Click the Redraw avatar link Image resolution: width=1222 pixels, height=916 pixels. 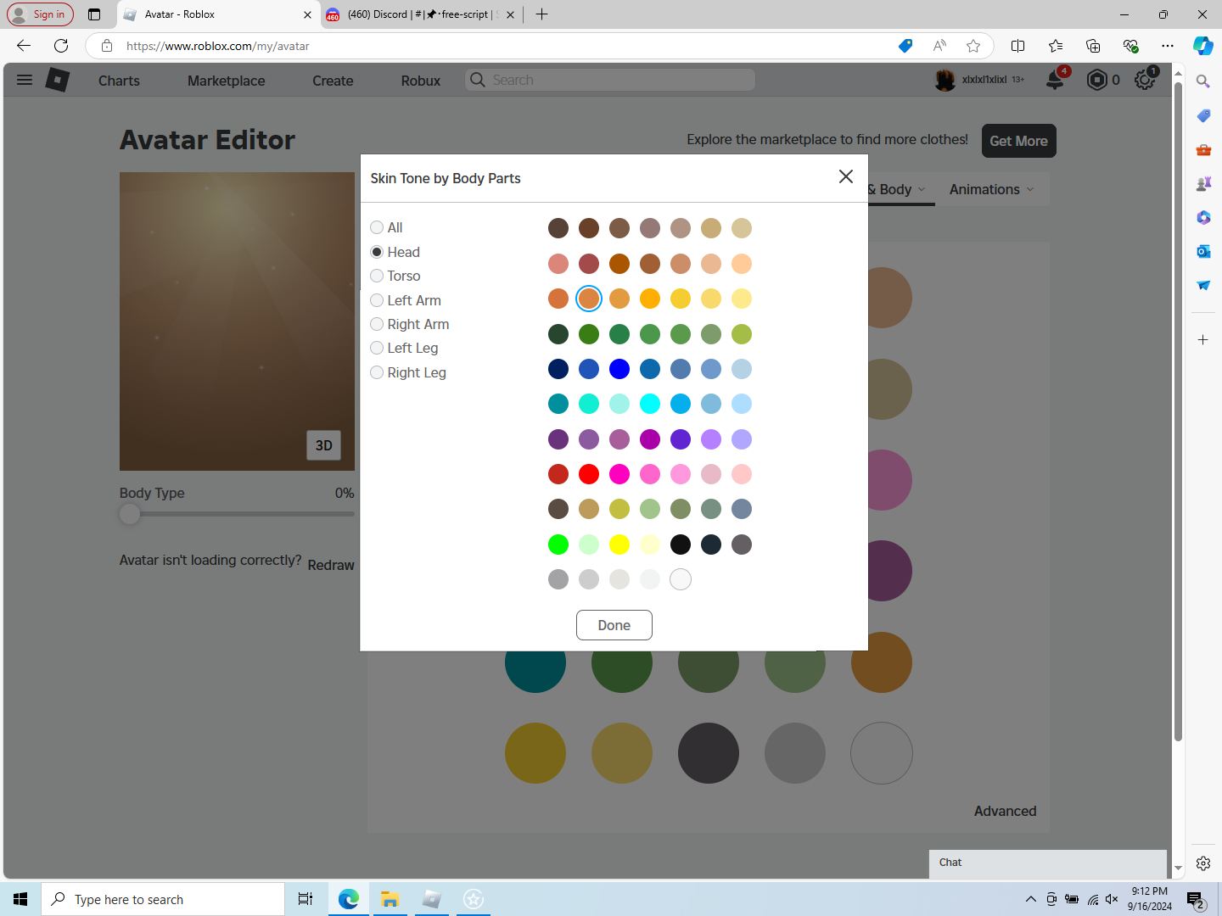331,565
